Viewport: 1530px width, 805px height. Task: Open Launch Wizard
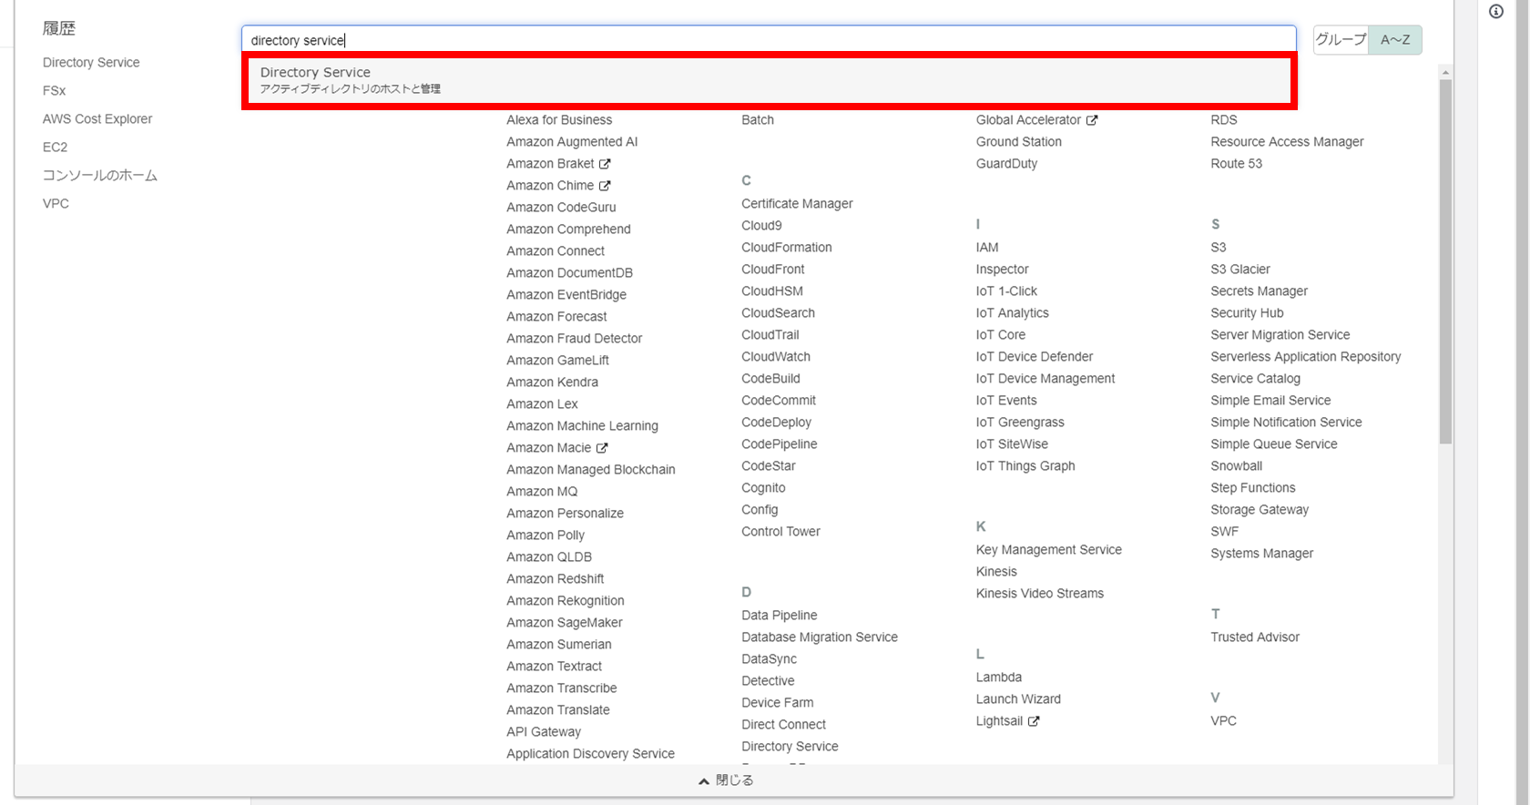tap(1018, 699)
